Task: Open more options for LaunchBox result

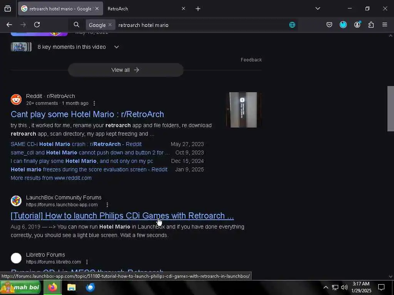Action: [x=107, y=205]
